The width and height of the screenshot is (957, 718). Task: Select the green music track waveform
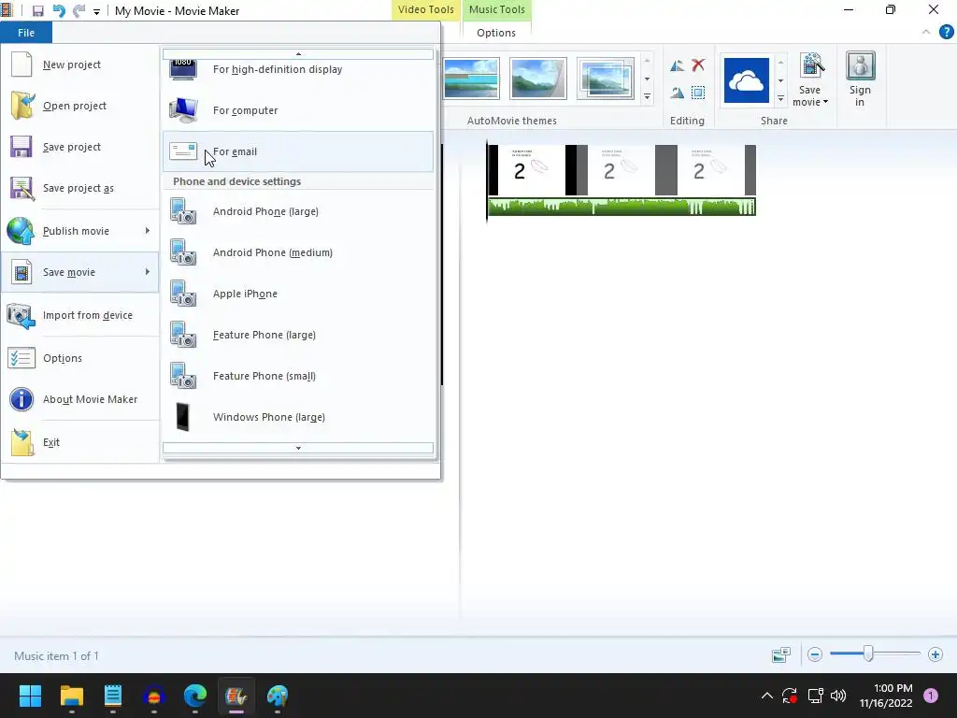[x=621, y=207]
